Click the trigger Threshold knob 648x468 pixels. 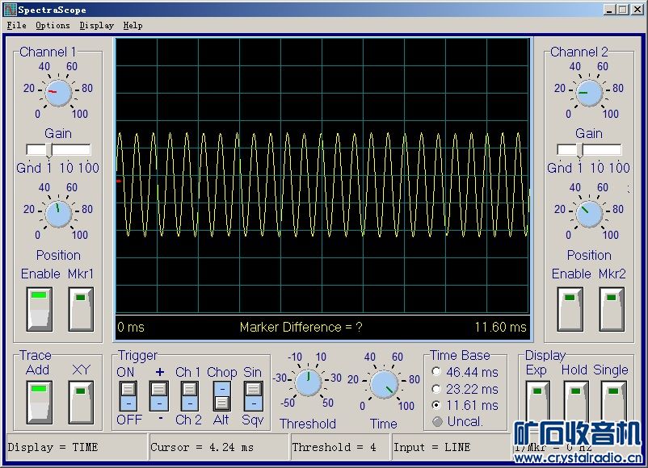coord(307,383)
